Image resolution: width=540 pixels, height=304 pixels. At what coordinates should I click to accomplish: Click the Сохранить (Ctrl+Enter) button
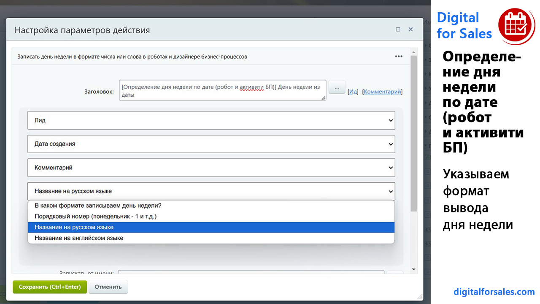(50, 287)
